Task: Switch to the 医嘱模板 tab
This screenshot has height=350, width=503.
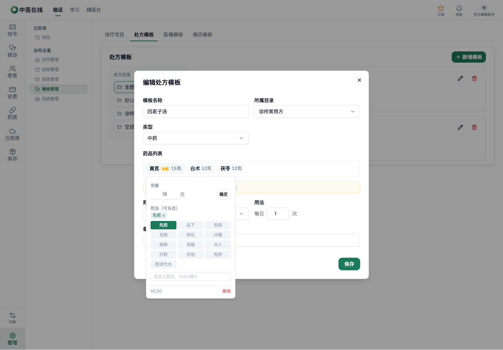Action: pyautogui.click(x=173, y=35)
